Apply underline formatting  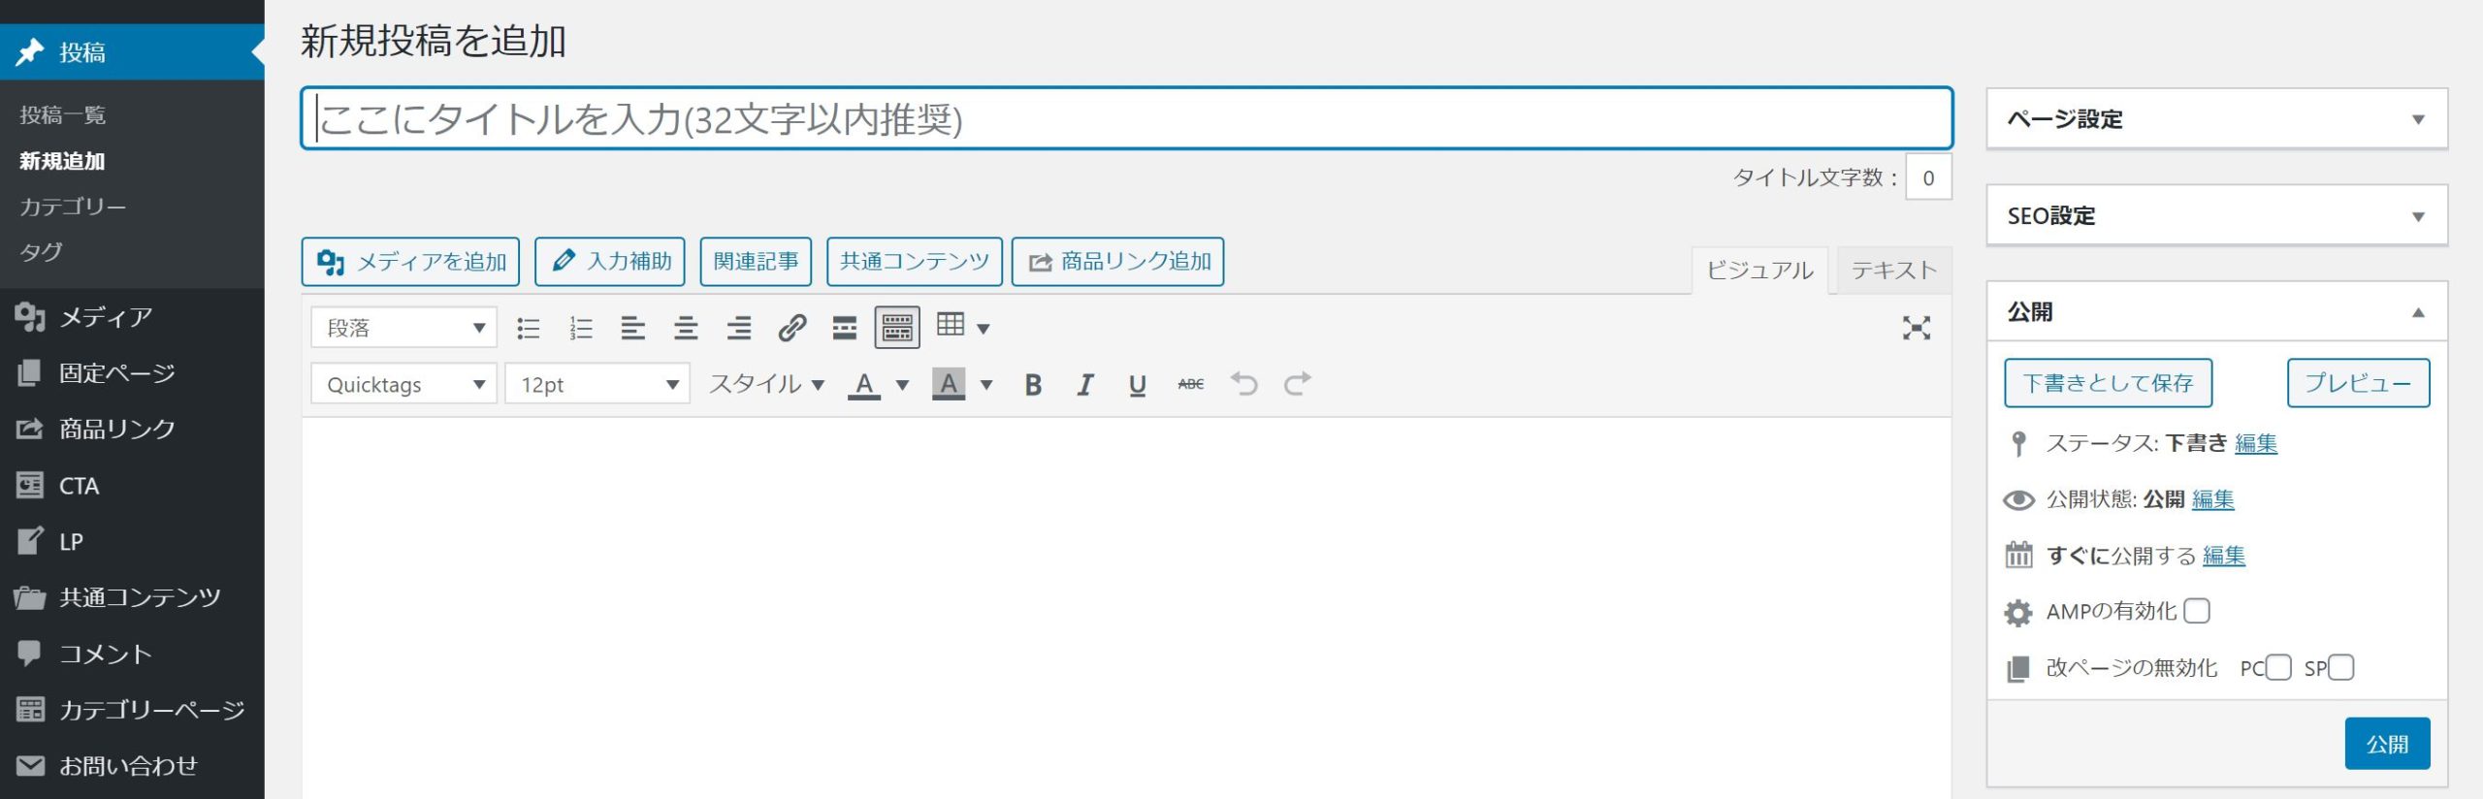(1138, 385)
